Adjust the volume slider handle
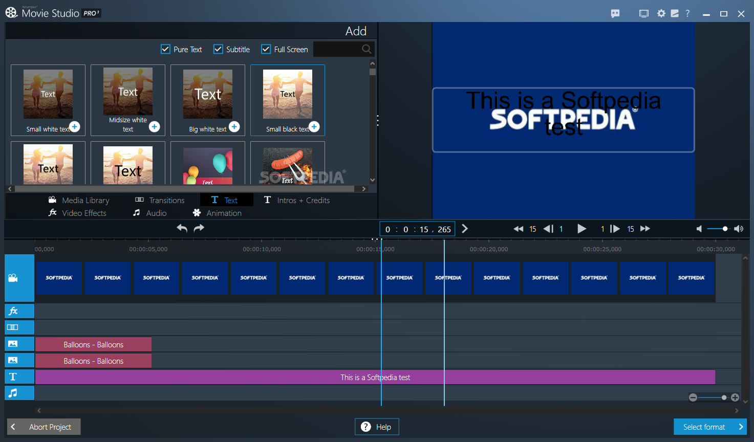 point(725,229)
